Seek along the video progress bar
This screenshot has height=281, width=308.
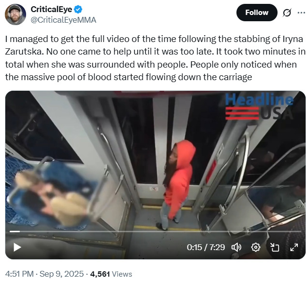(x=155, y=232)
